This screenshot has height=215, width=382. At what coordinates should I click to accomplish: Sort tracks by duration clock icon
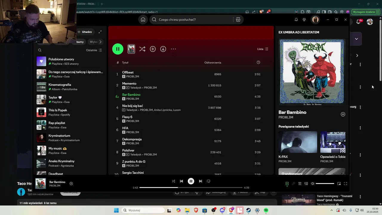pyautogui.click(x=258, y=62)
